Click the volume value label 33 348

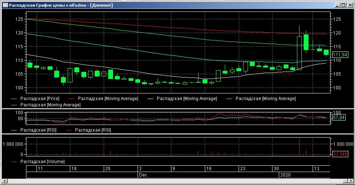pos(340,154)
